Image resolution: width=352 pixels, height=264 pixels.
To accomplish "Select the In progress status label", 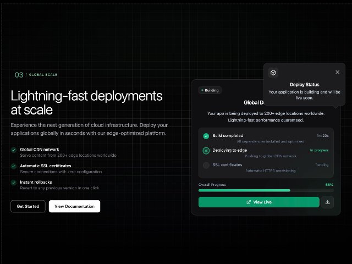I will [319, 150].
